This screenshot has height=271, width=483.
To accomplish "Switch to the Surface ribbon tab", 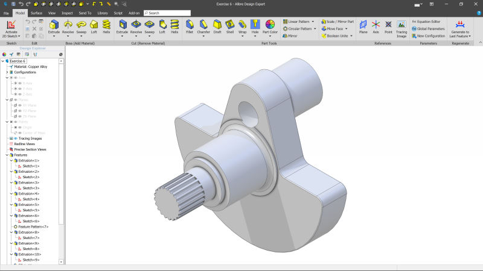I will click(x=36, y=13).
